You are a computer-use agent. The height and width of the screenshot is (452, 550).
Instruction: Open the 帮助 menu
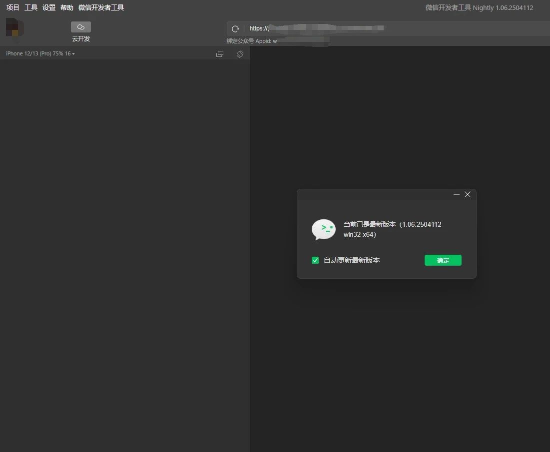[66, 7]
